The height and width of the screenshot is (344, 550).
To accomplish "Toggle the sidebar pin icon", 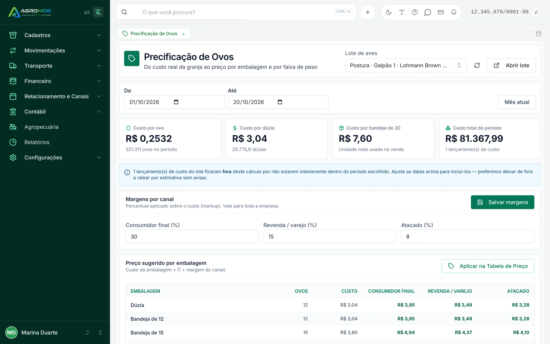I will coord(98,12).
